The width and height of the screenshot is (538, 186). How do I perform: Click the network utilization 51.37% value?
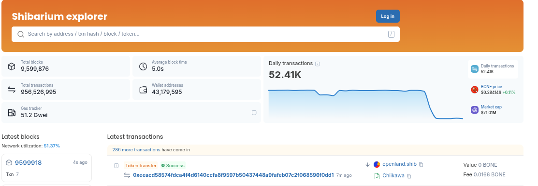coord(52,146)
